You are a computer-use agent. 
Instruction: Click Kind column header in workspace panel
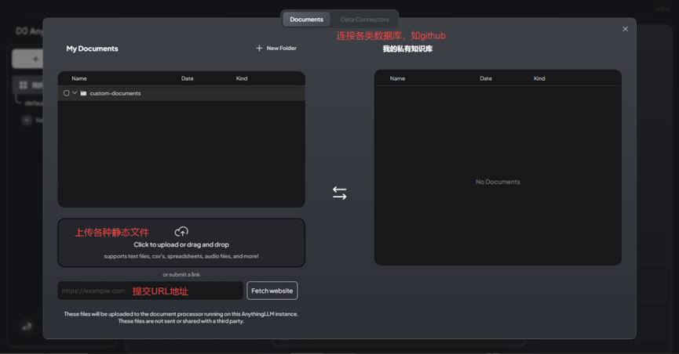(x=539, y=78)
